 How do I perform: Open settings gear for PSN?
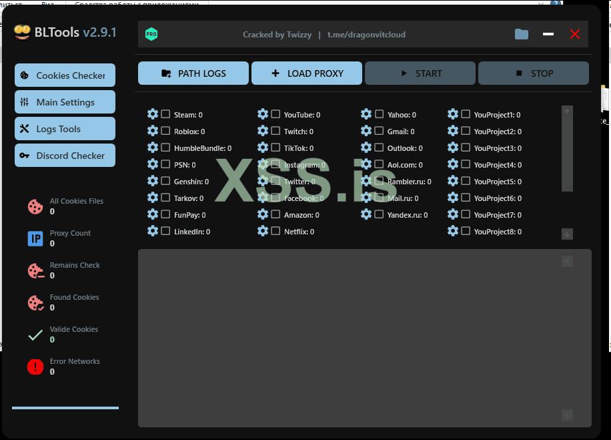(x=153, y=164)
